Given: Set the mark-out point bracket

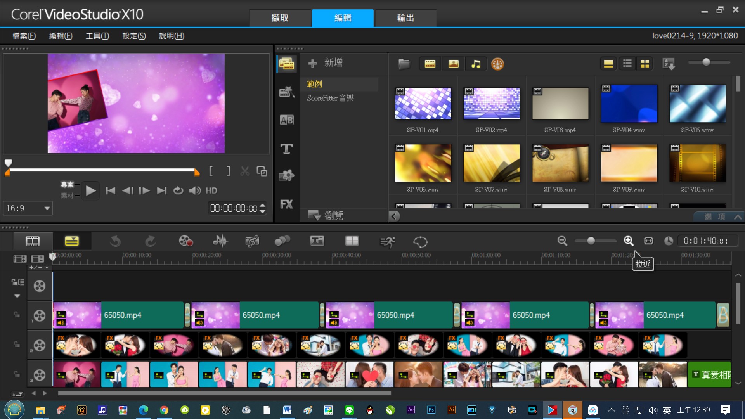Looking at the screenshot, I should [x=228, y=171].
